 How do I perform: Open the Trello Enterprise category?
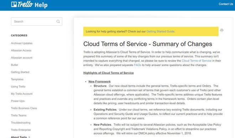(x=21, y=130)
